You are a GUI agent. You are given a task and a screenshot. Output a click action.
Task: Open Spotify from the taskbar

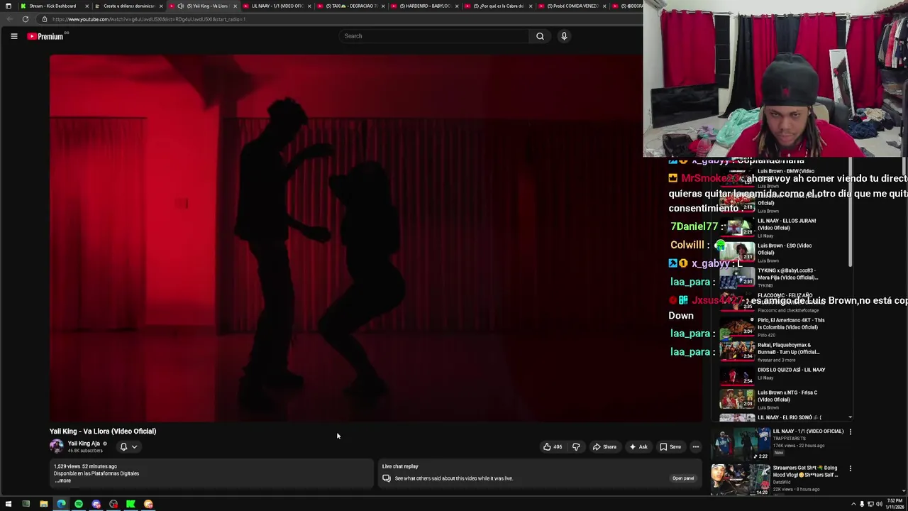(78, 504)
